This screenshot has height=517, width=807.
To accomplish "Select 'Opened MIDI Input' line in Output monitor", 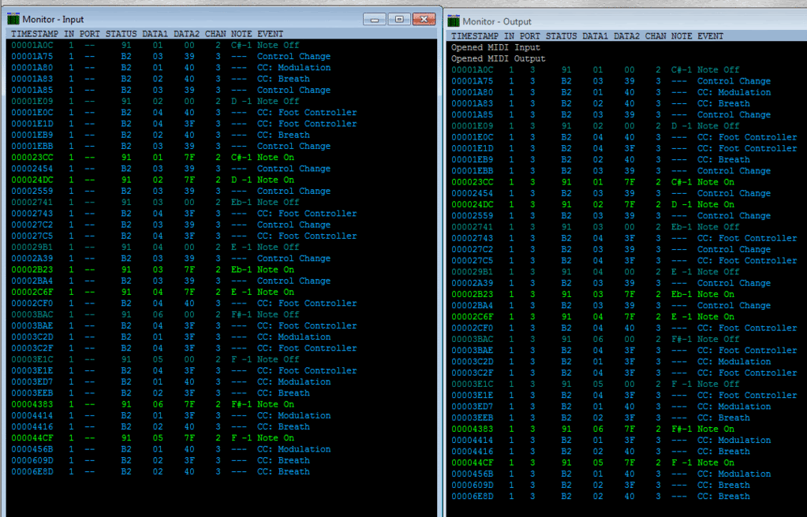I will pyautogui.click(x=495, y=47).
